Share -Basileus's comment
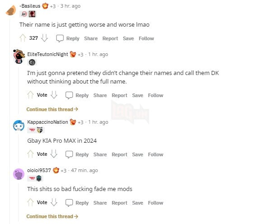The image size is (260, 224). [91, 38]
